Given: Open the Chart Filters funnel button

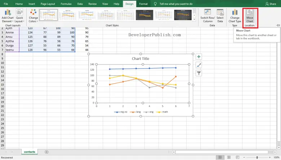Looking at the screenshot, I should point(199,73).
